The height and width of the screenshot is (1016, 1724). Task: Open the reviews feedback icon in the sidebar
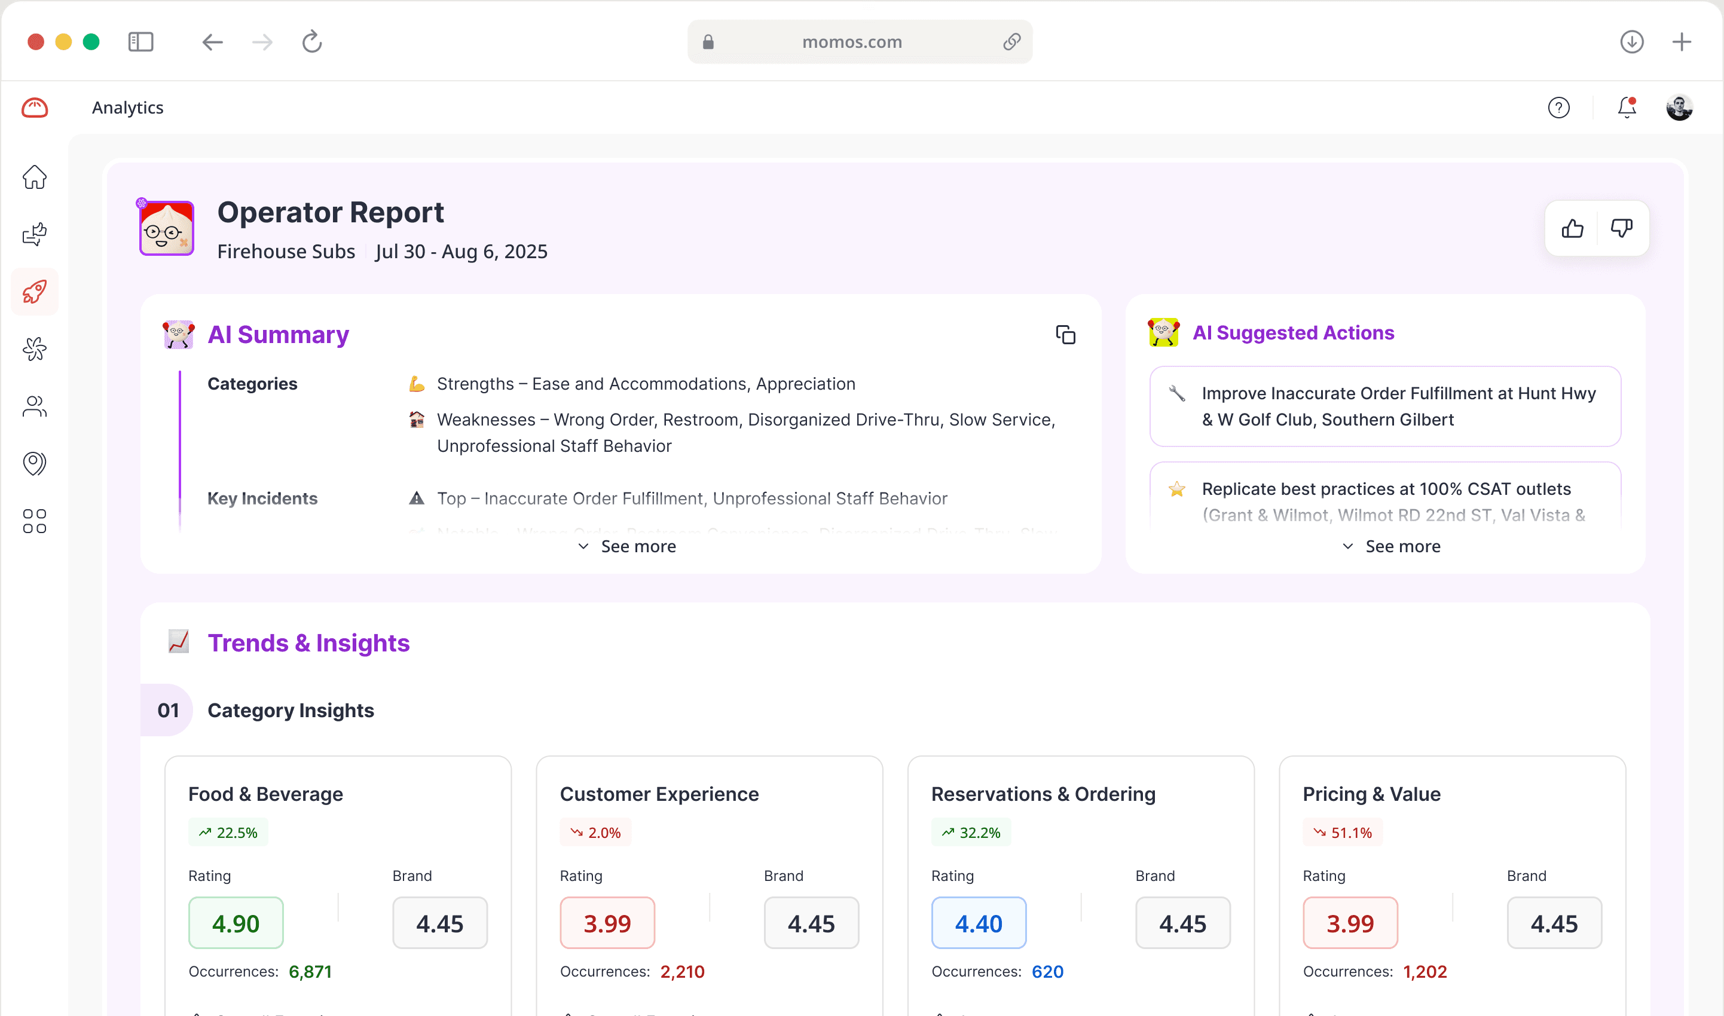tap(33, 235)
